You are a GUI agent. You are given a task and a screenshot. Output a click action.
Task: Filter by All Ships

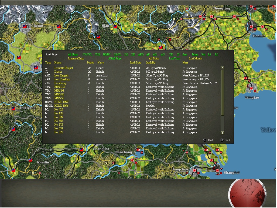(73, 55)
